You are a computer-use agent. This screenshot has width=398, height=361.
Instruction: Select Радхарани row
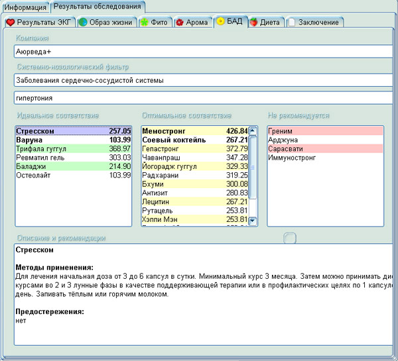click(195, 175)
